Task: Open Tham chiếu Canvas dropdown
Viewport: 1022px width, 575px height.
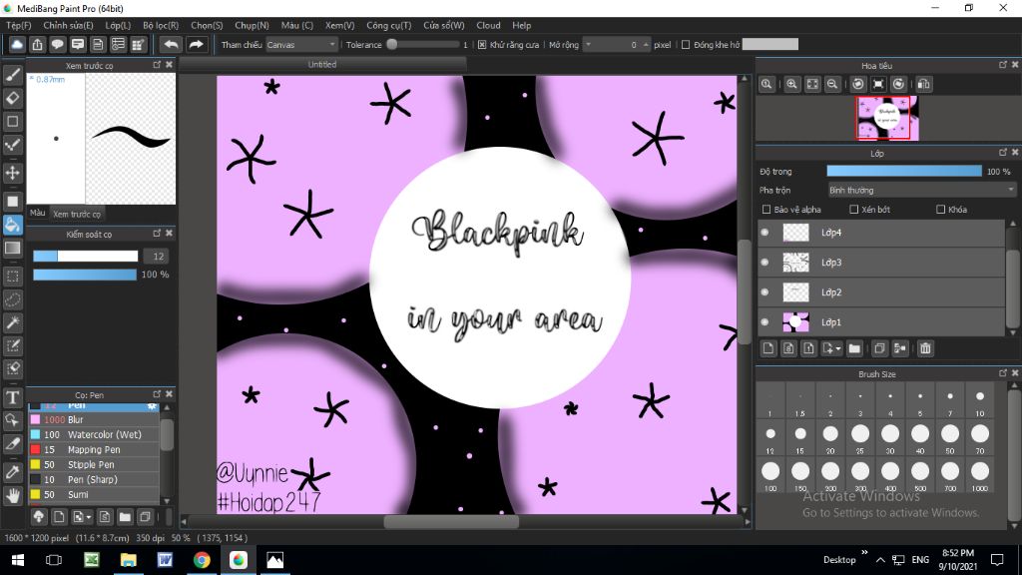Action: click(x=301, y=44)
